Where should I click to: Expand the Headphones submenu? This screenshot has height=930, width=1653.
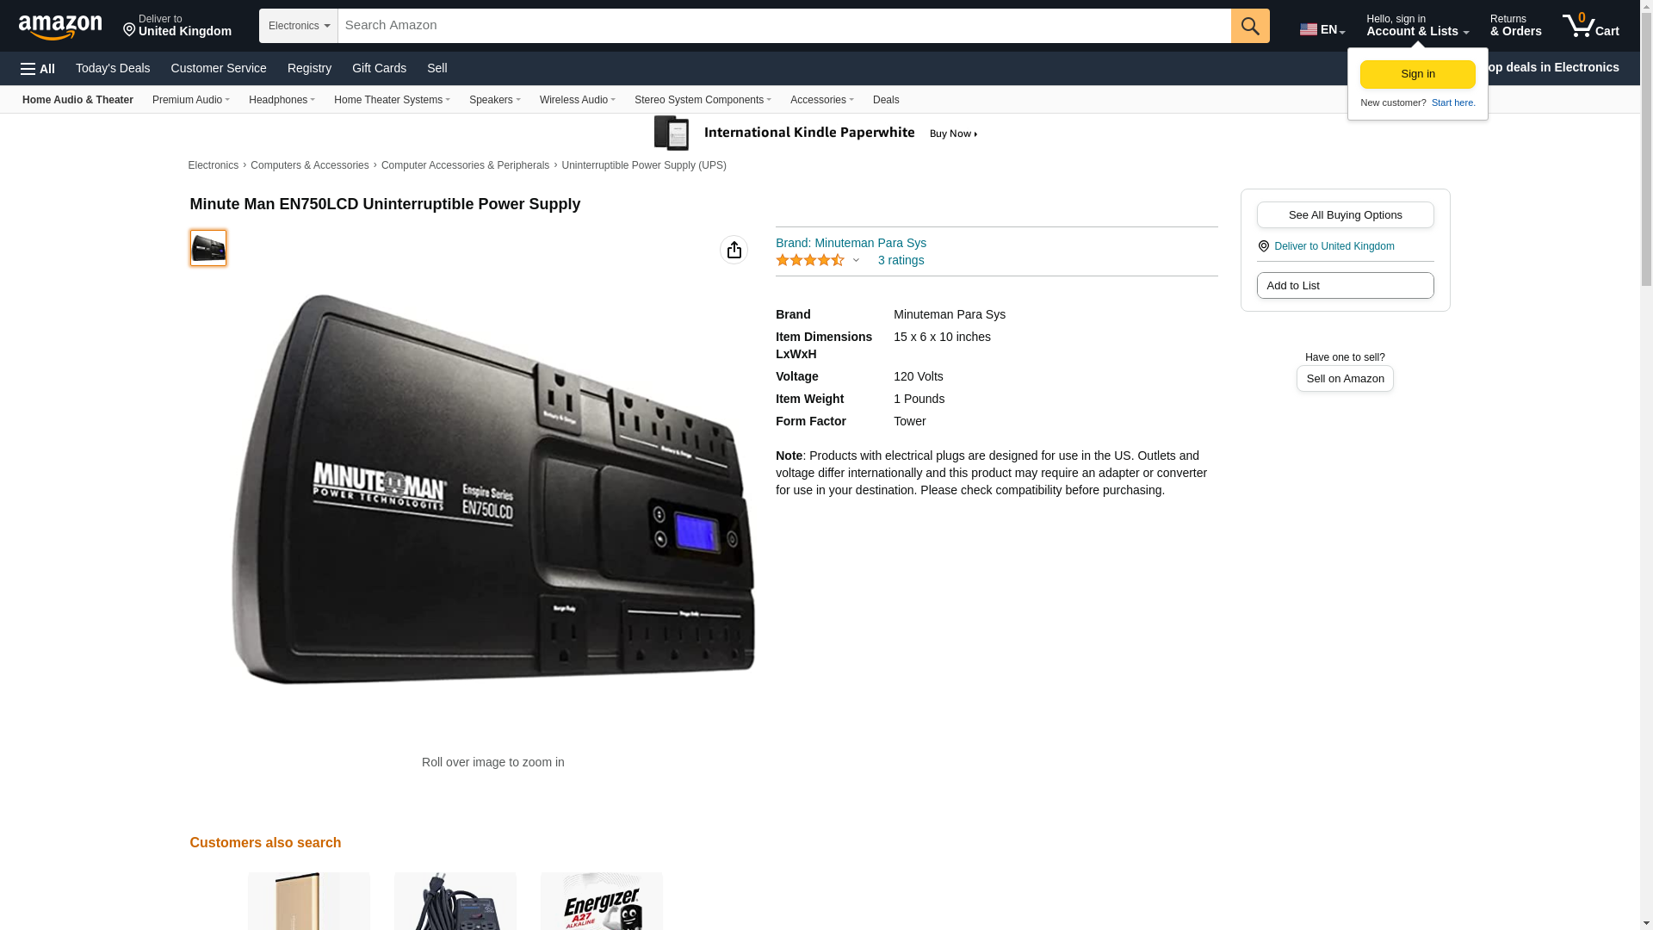coord(282,100)
